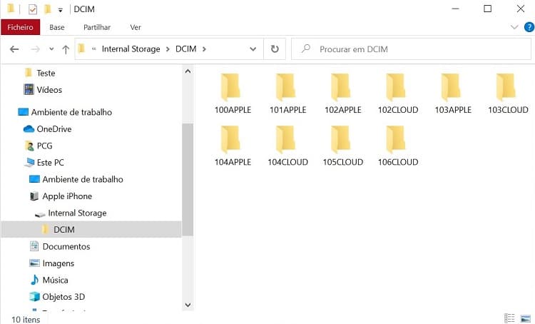Minimize the DCIM window
Screen dimensions: 535x324
click(x=455, y=9)
